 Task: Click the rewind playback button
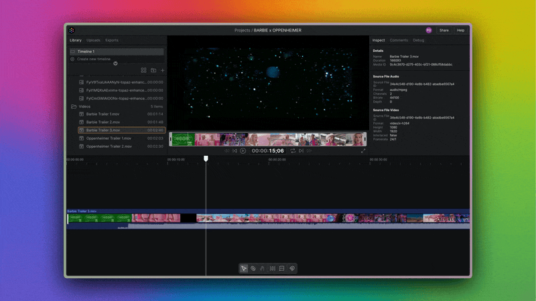tap(227, 151)
